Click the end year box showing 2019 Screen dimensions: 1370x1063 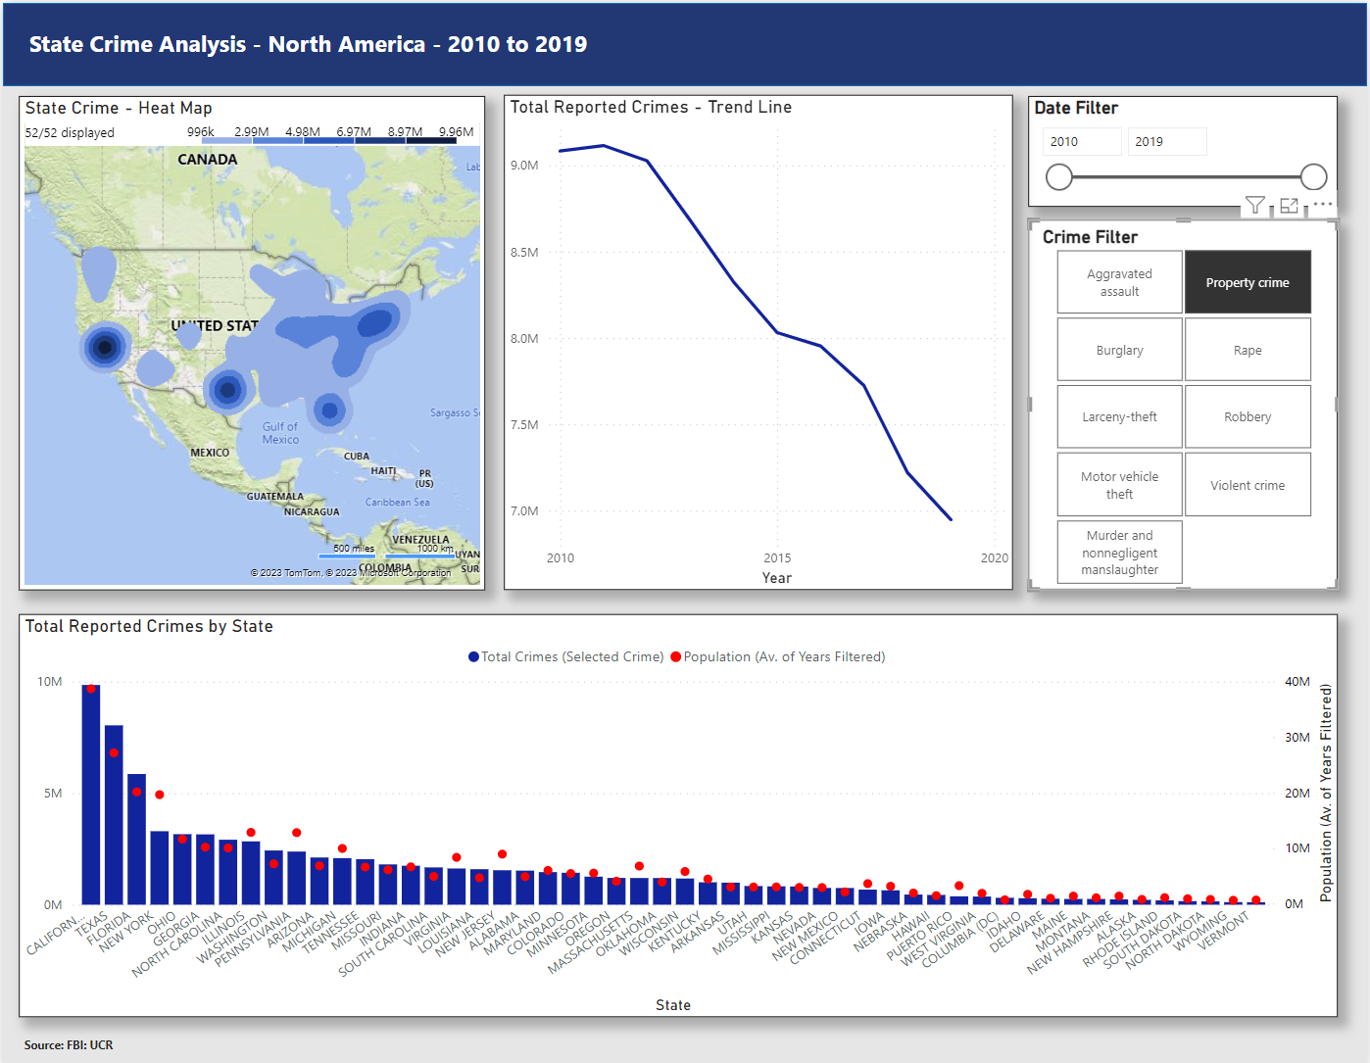1166,141
